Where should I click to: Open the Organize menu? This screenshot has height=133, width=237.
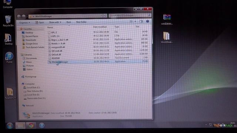(x=24, y=23)
